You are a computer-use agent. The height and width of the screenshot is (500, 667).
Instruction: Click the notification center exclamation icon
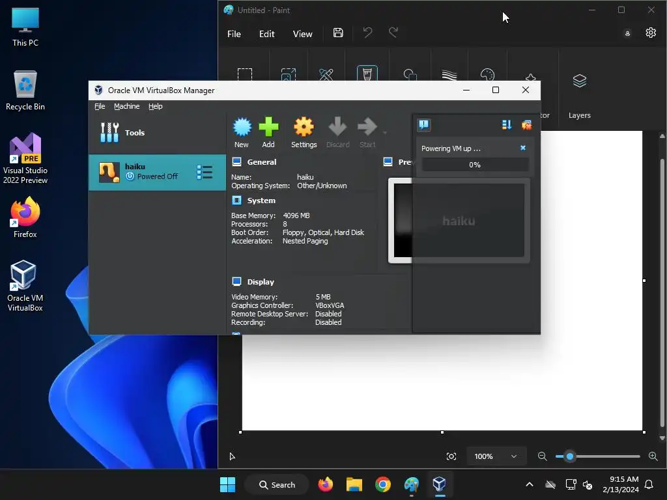424,124
